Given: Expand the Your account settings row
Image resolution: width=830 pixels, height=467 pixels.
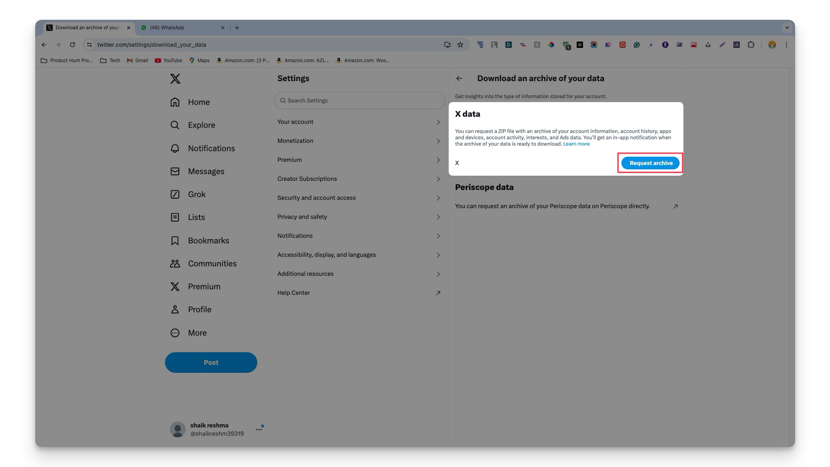Looking at the screenshot, I should pyautogui.click(x=359, y=122).
